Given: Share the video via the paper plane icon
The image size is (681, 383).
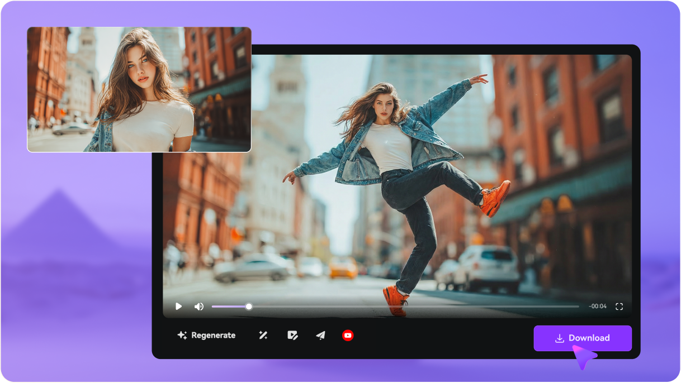Looking at the screenshot, I should (320, 336).
